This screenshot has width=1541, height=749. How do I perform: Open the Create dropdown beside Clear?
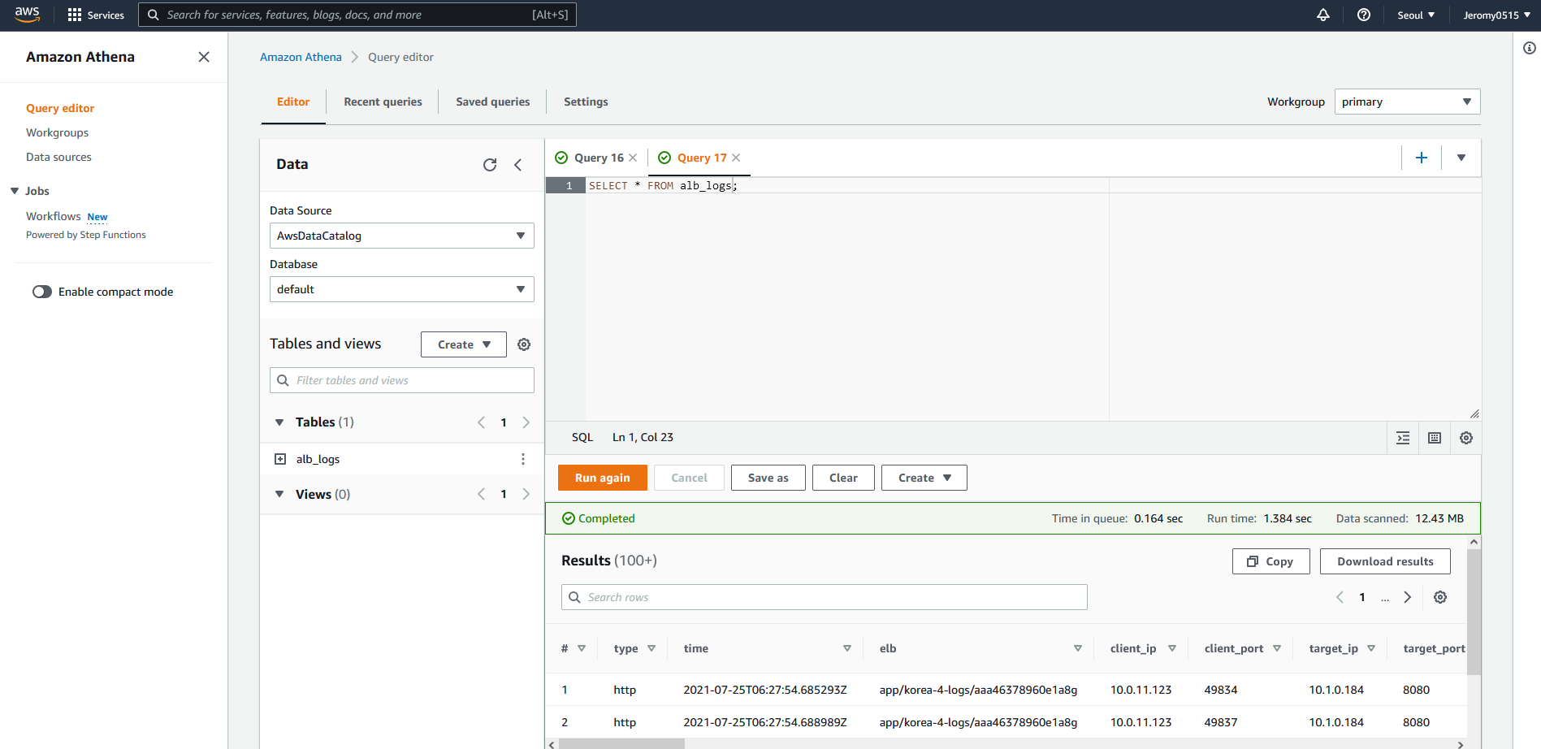924,478
